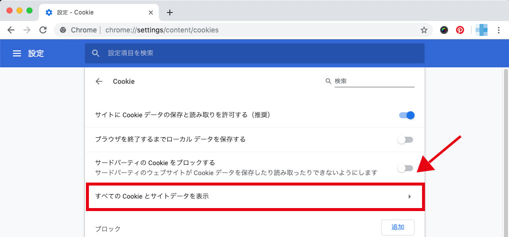The width and height of the screenshot is (509, 237).
Task: Toggle ブラウザを終了するまでローカル データを保存する switch
Action: coord(406,140)
